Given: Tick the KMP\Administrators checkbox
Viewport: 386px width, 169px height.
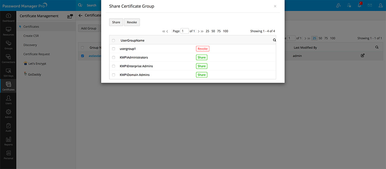Looking at the screenshot, I should pyautogui.click(x=114, y=57).
